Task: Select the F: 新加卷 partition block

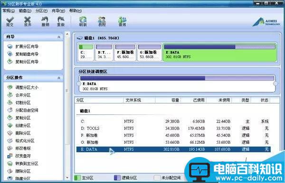Action: (x=125, y=52)
